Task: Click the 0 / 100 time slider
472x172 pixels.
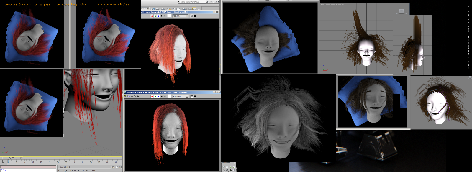Action: (x=12, y=158)
